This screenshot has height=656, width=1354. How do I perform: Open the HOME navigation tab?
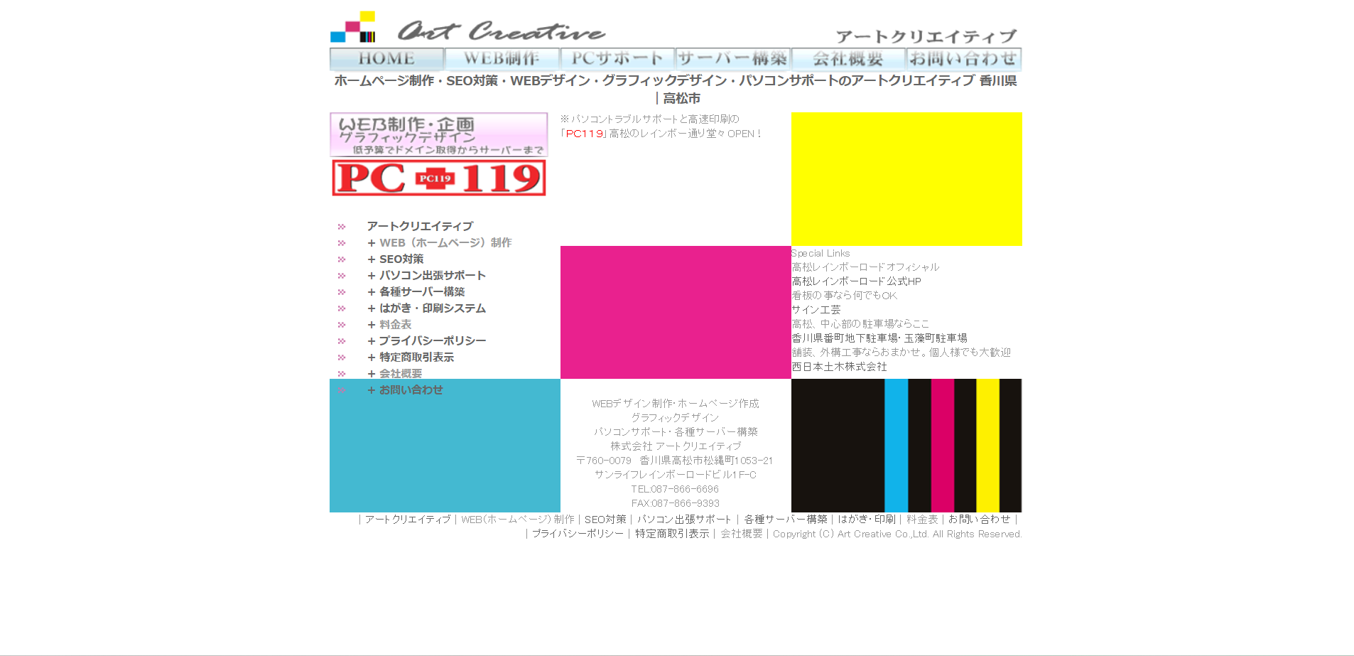386,58
